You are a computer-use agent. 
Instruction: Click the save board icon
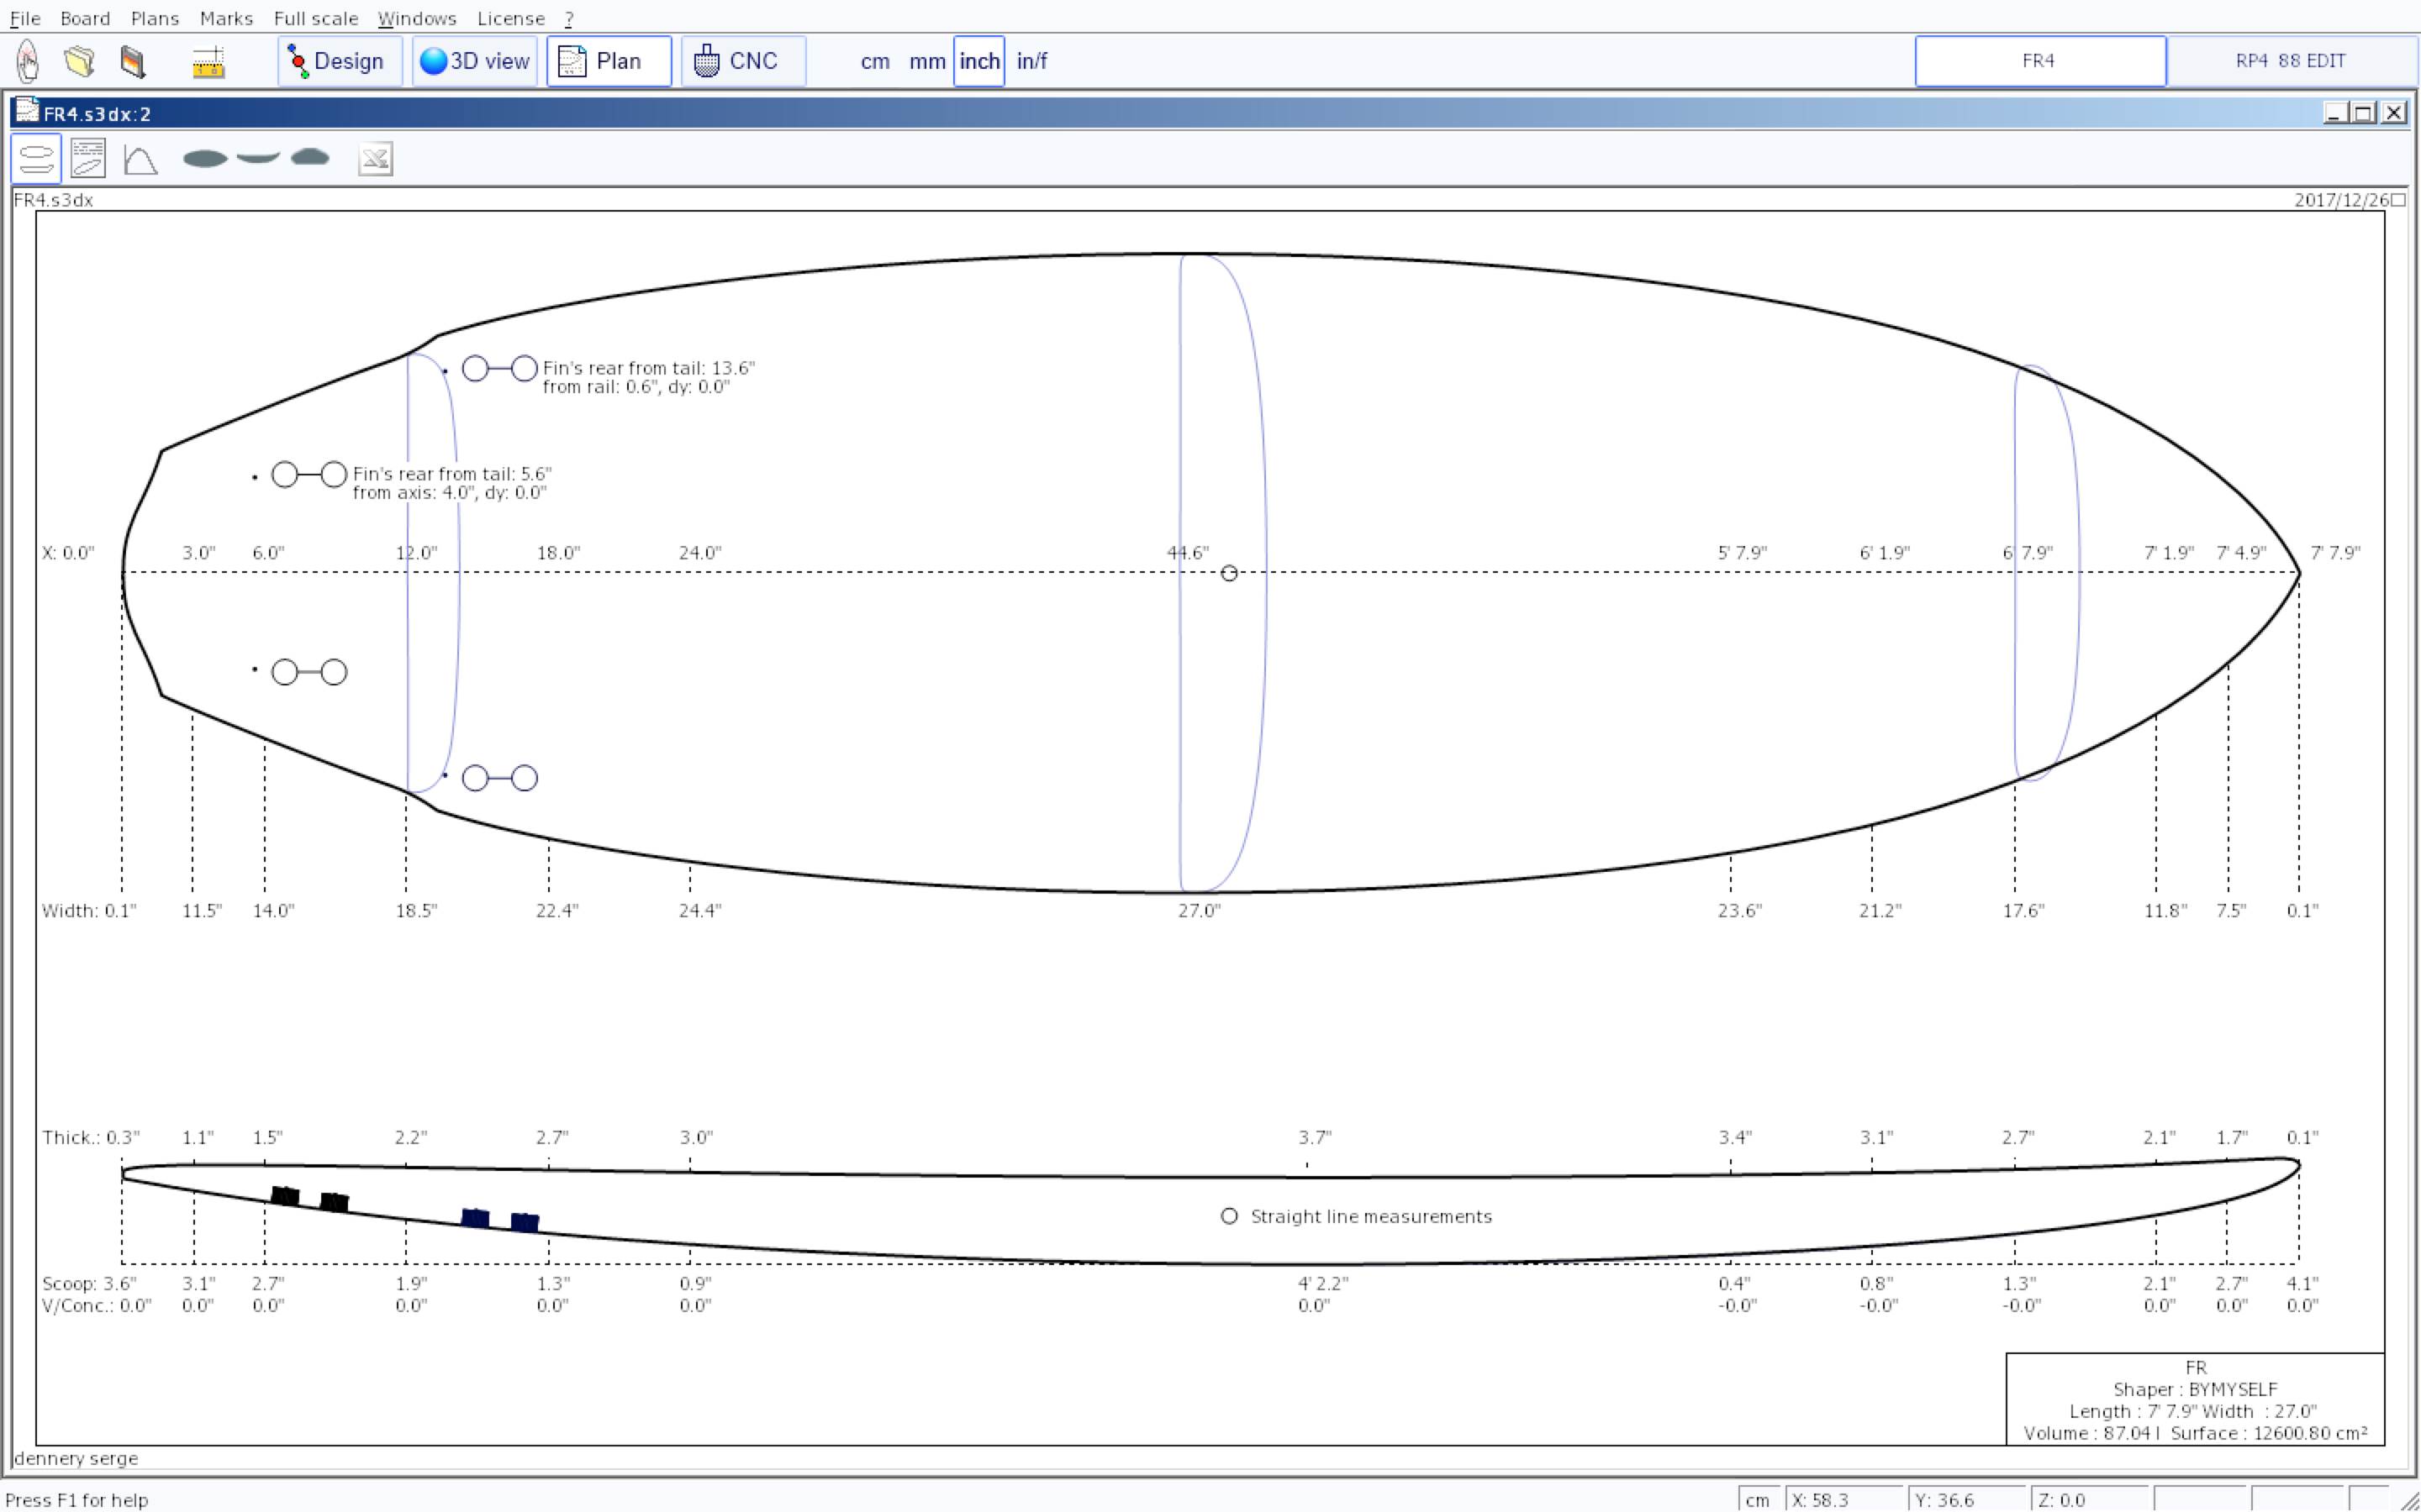(133, 61)
